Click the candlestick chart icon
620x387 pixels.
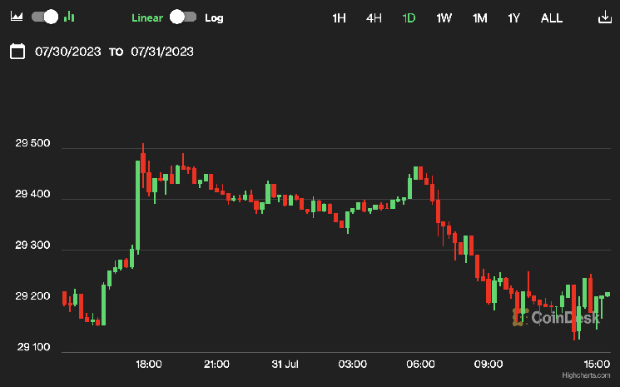pyautogui.click(x=69, y=17)
